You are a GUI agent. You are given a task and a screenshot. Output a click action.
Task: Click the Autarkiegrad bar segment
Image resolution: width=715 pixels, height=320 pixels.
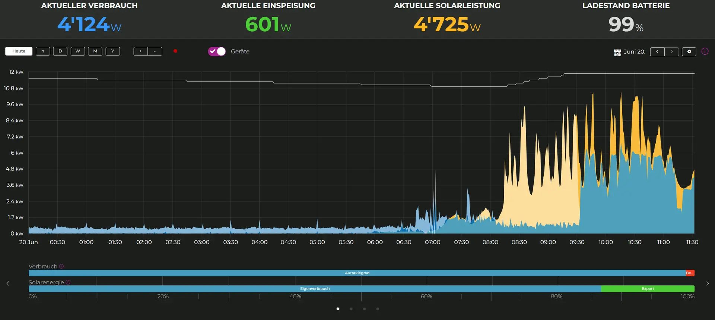click(357, 273)
